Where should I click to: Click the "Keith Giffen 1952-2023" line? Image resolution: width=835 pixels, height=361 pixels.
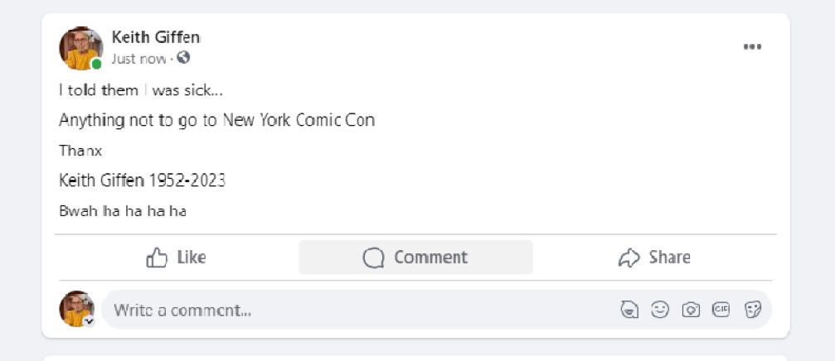point(142,180)
